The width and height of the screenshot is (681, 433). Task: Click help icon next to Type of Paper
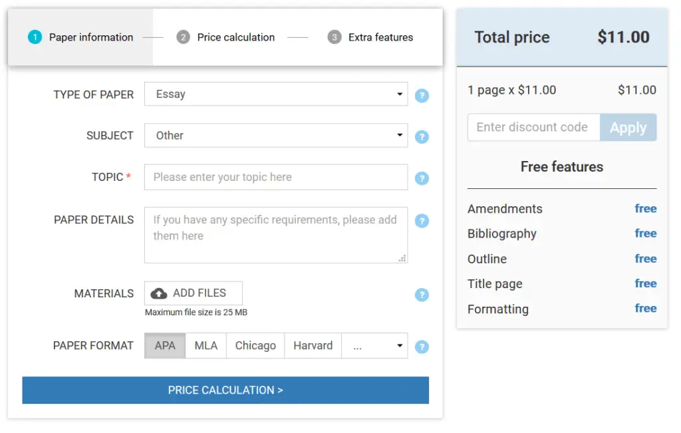[x=422, y=96]
